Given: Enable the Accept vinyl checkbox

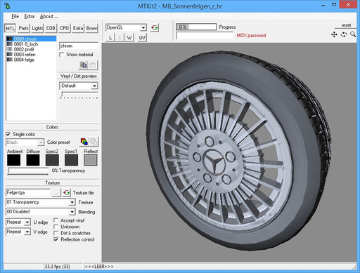Looking at the screenshot, I should coord(56,220).
